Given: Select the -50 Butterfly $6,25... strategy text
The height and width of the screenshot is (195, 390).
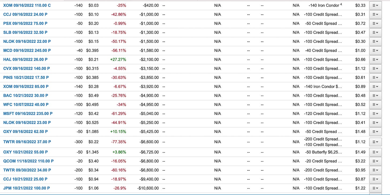Looking at the screenshot, I should tap(324, 152).
